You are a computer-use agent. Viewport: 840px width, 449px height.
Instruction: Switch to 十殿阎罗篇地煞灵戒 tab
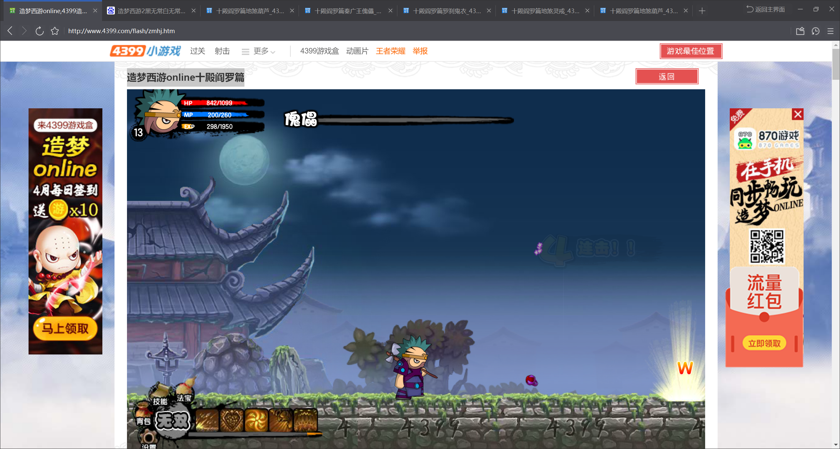tap(545, 11)
